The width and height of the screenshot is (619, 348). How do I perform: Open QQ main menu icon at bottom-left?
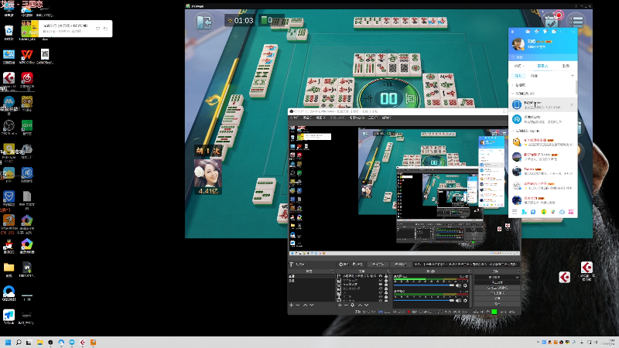[x=515, y=212]
